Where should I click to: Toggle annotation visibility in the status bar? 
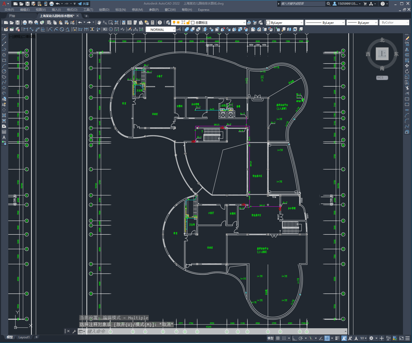(x=344, y=338)
